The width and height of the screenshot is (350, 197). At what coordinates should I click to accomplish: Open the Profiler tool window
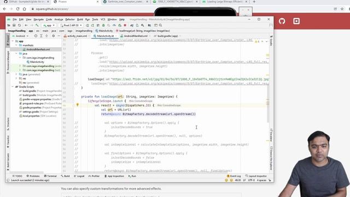94,176
